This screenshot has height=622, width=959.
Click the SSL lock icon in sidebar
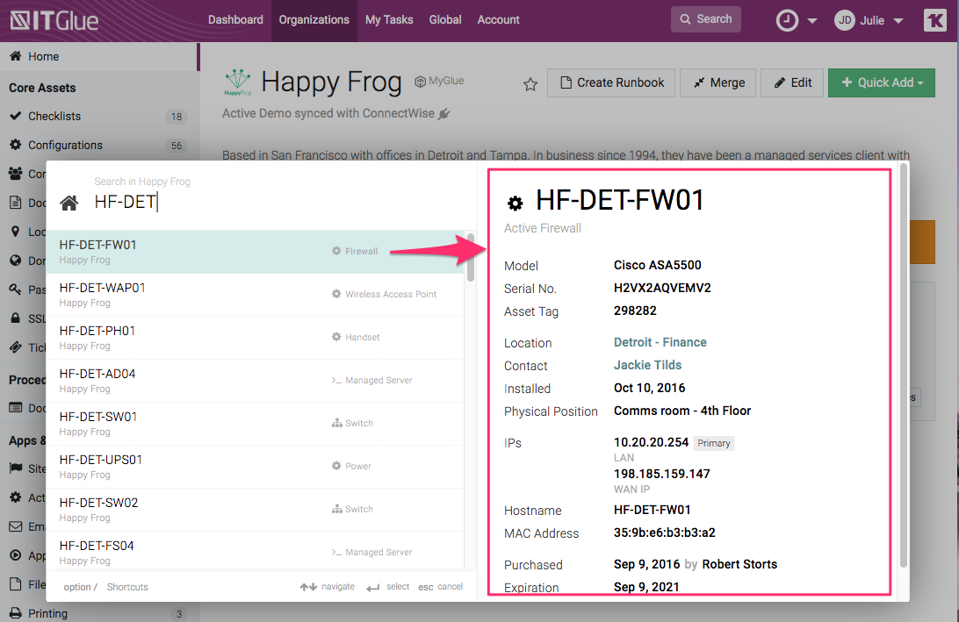pos(15,318)
